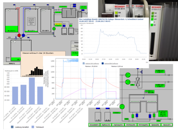
Task: Click the green T: 47.6 °C temperature field
Action: tap(117, 113)
